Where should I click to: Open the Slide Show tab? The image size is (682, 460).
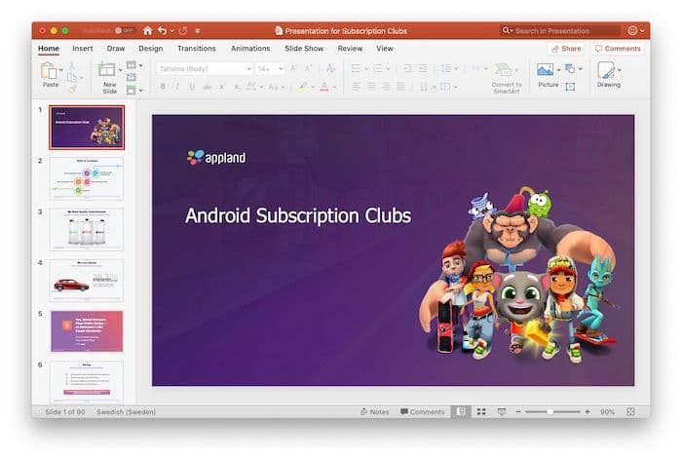[x=304, y=49]
